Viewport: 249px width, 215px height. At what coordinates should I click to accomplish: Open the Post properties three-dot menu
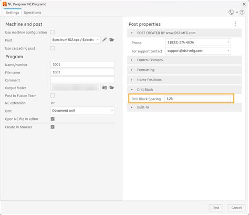tap(235, 24)
